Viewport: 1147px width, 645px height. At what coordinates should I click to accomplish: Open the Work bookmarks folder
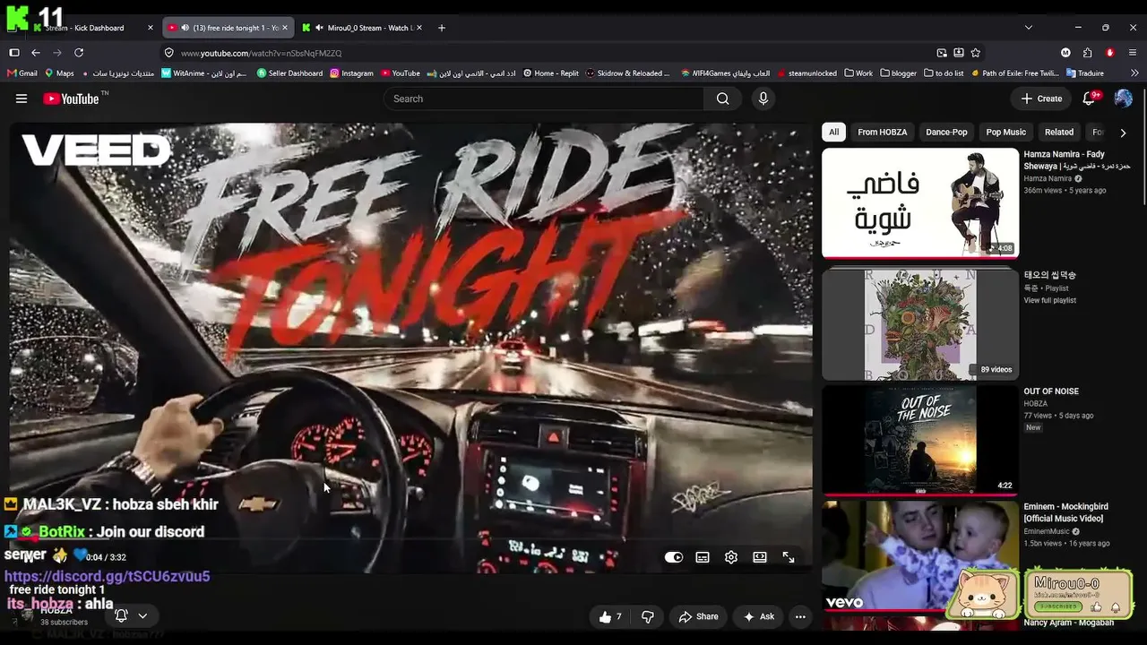pyautogui.click(x=858, y=73)
